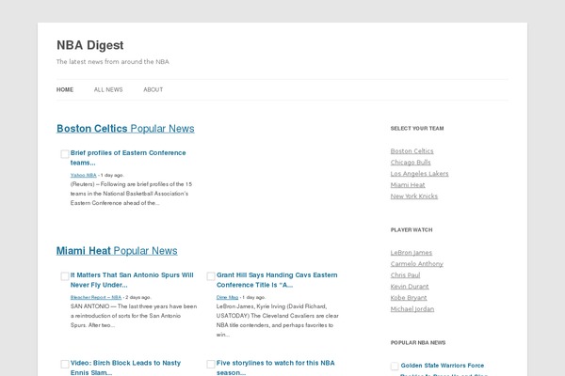This screenshot has height=376, width=565.
Task: Click the LeBron James, Kyrie Irving excerpt
Action: tap(278, 321)
